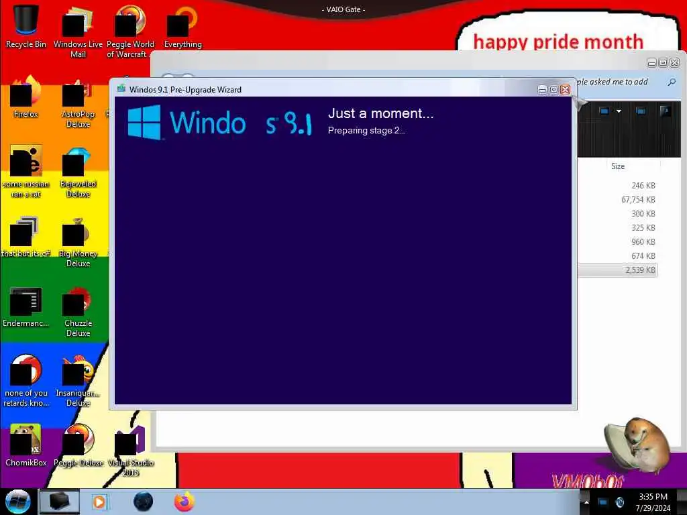Open the media player taskbar icon
Viewport: 687px width, 515px height.
[99, 502]
